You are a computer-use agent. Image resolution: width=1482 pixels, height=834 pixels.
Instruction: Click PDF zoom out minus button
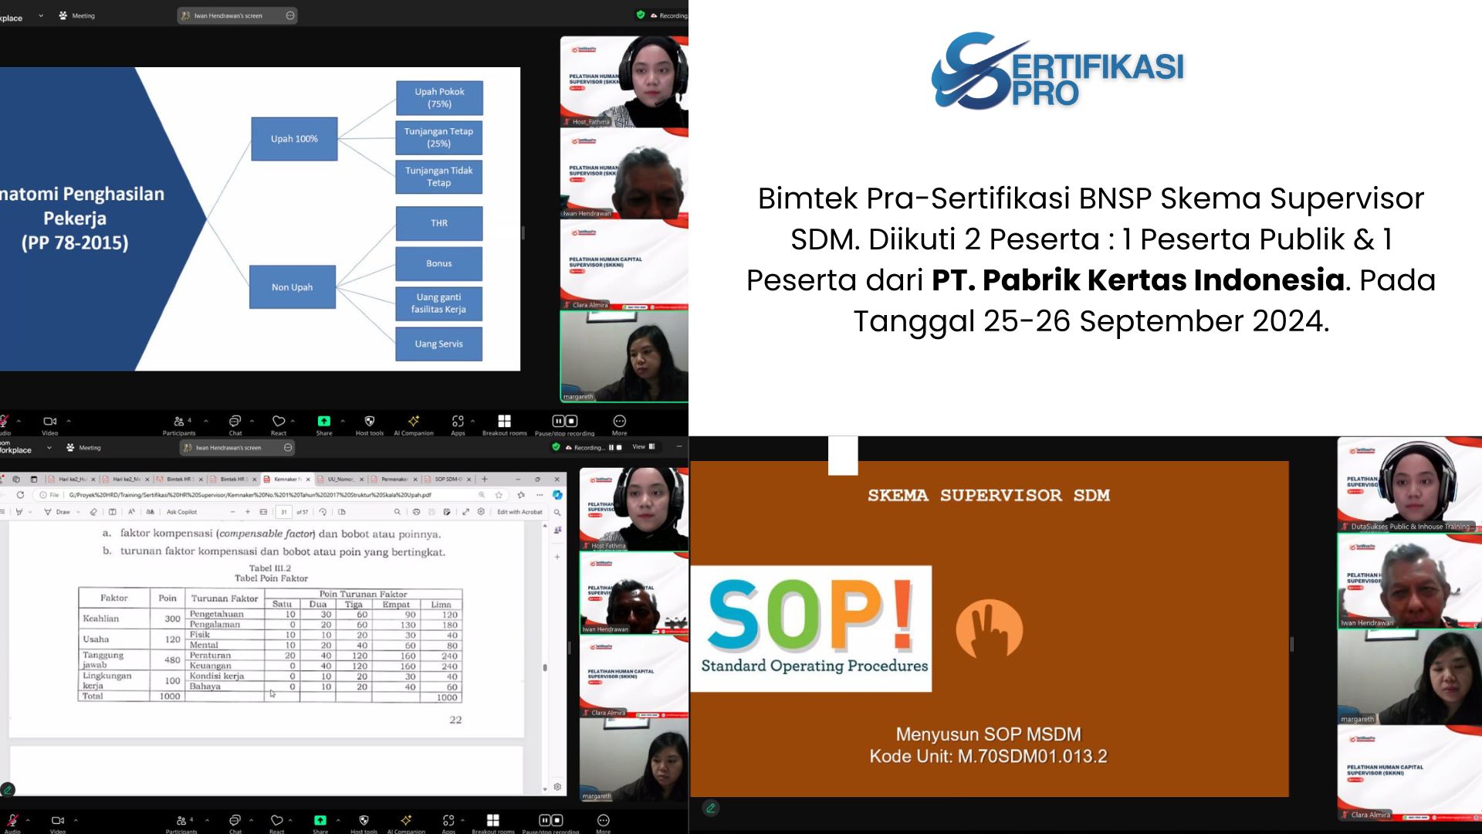(233, 512)
